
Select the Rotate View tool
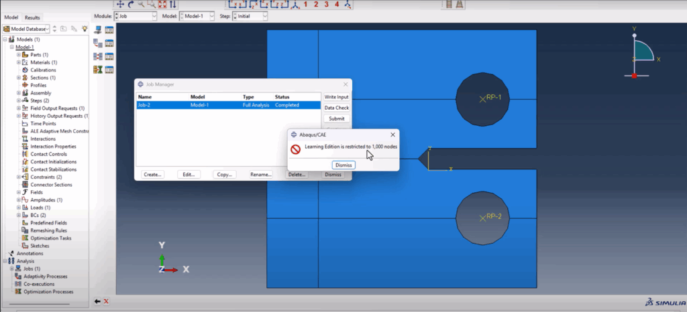[x=131, y=5]
